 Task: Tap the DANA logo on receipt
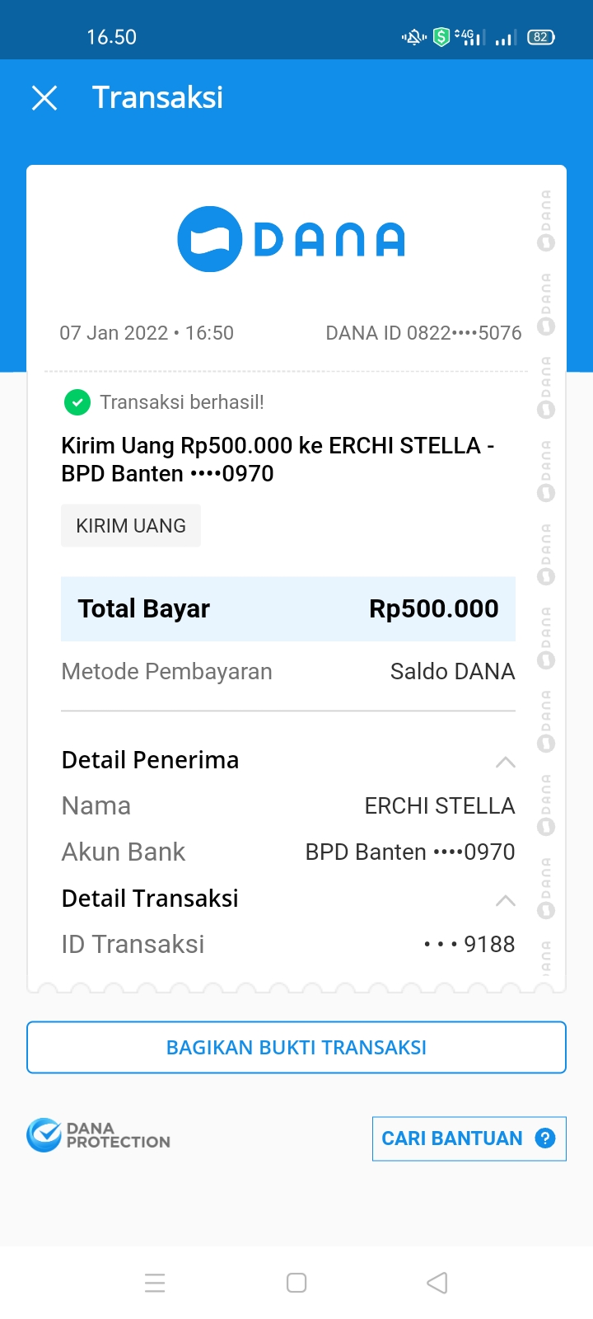tap(292, 239)
